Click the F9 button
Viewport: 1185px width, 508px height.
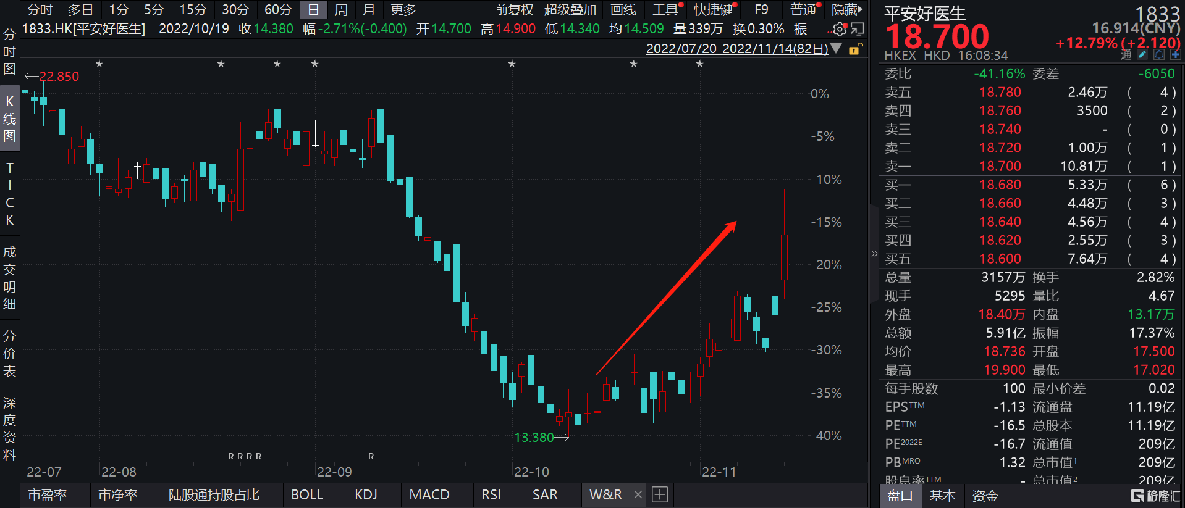[761, 10]
